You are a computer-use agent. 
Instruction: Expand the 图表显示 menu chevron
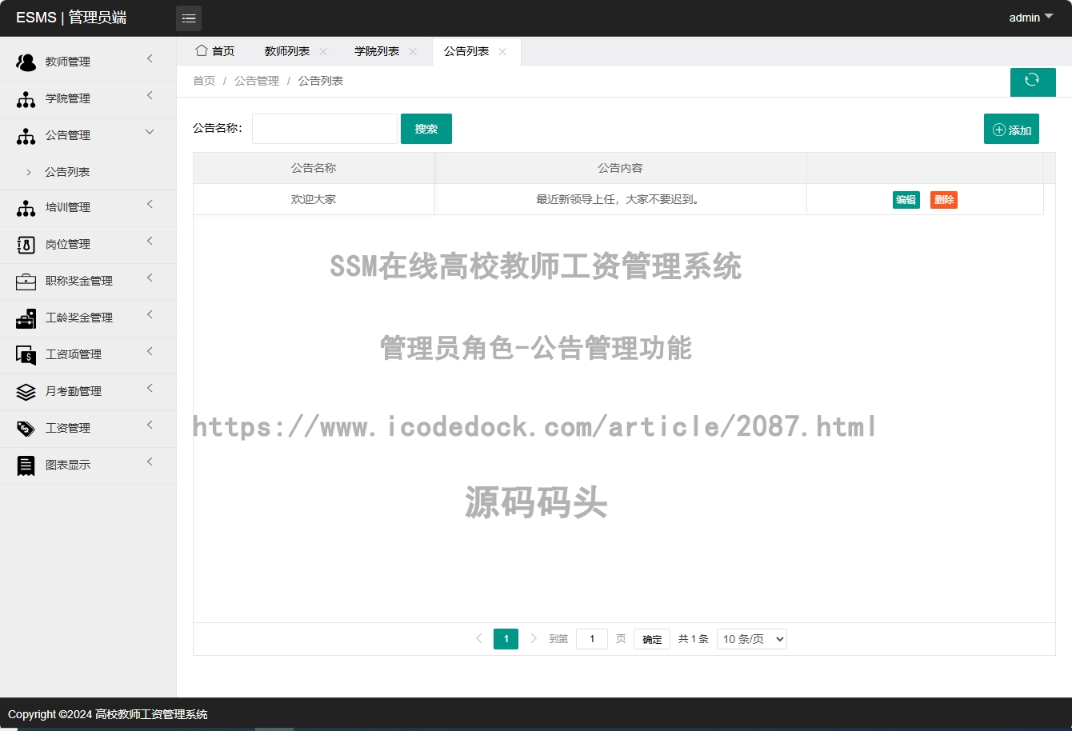[150, 461]
